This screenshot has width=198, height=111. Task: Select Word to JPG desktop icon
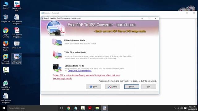tap(17, 45)
